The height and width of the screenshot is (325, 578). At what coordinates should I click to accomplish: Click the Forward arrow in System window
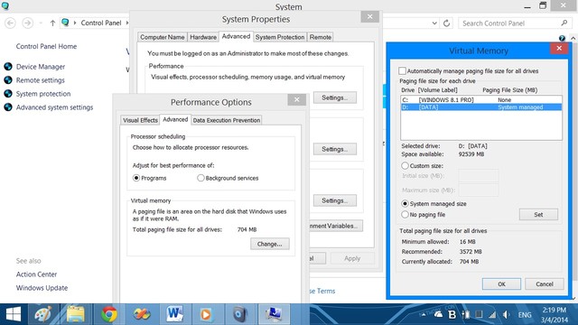pyautogui.click(x=27, y=23)
